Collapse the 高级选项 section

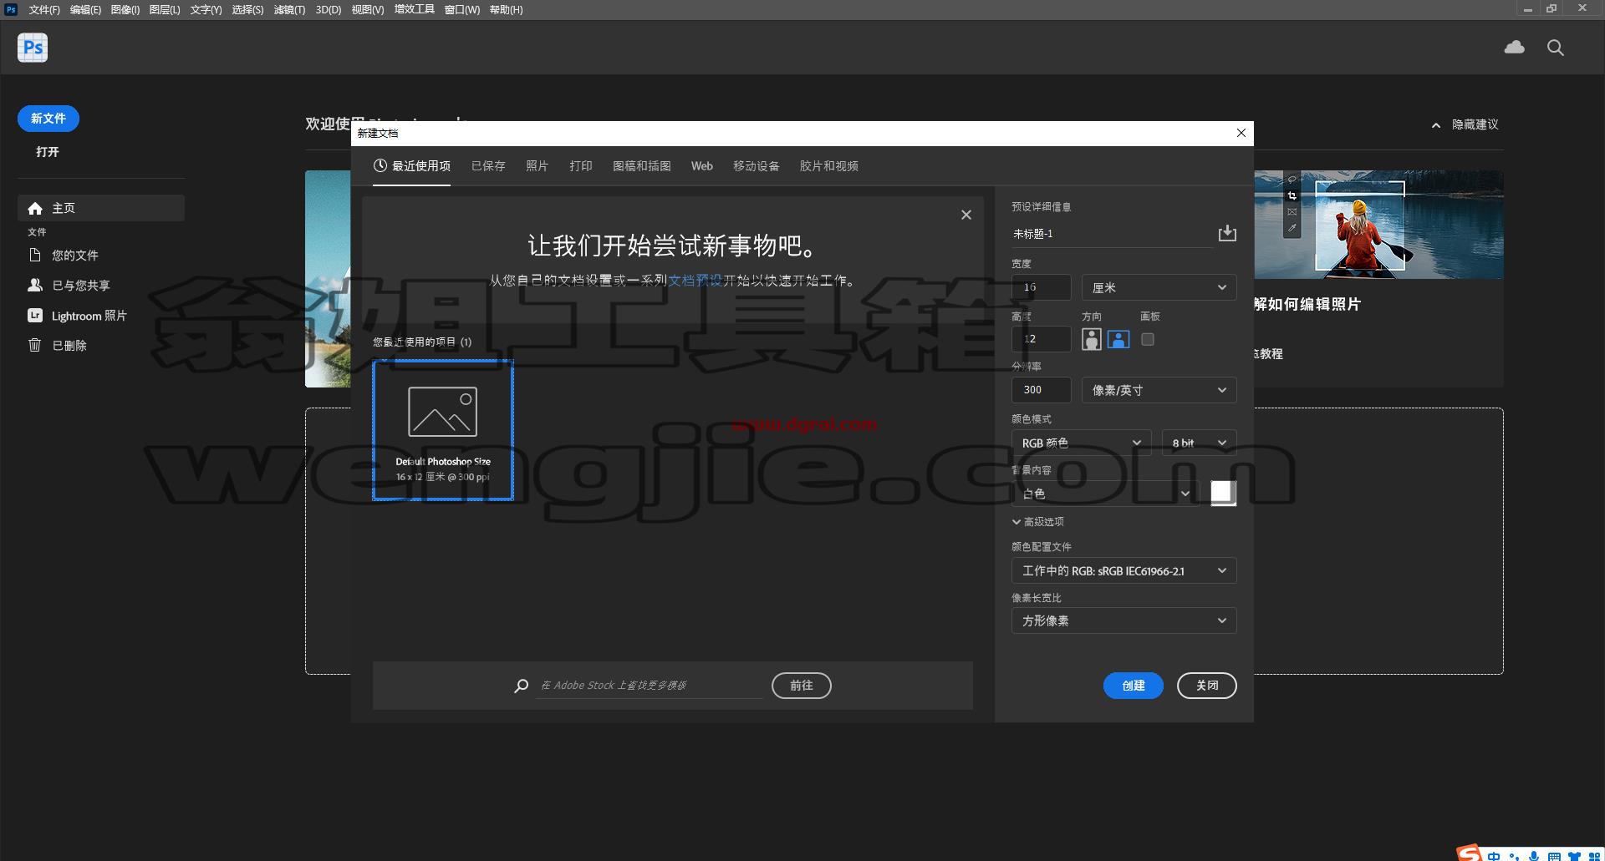(1038, 521)
